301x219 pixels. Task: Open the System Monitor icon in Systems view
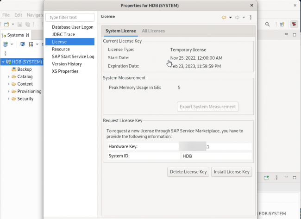click(23, 44)
